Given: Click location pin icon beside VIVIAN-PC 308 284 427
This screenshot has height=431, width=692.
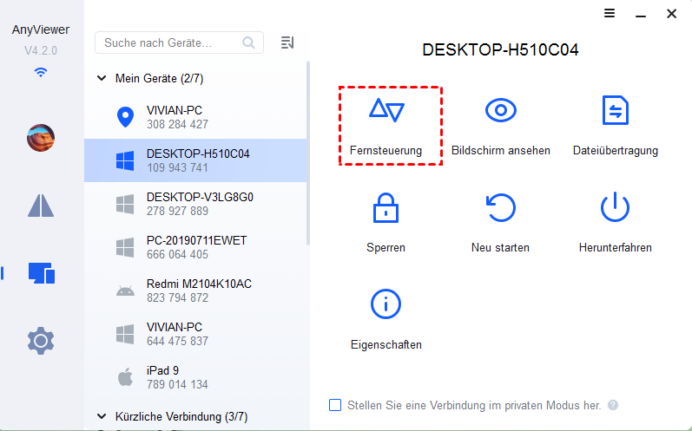Looking at the screenshot, I should 125,117.
